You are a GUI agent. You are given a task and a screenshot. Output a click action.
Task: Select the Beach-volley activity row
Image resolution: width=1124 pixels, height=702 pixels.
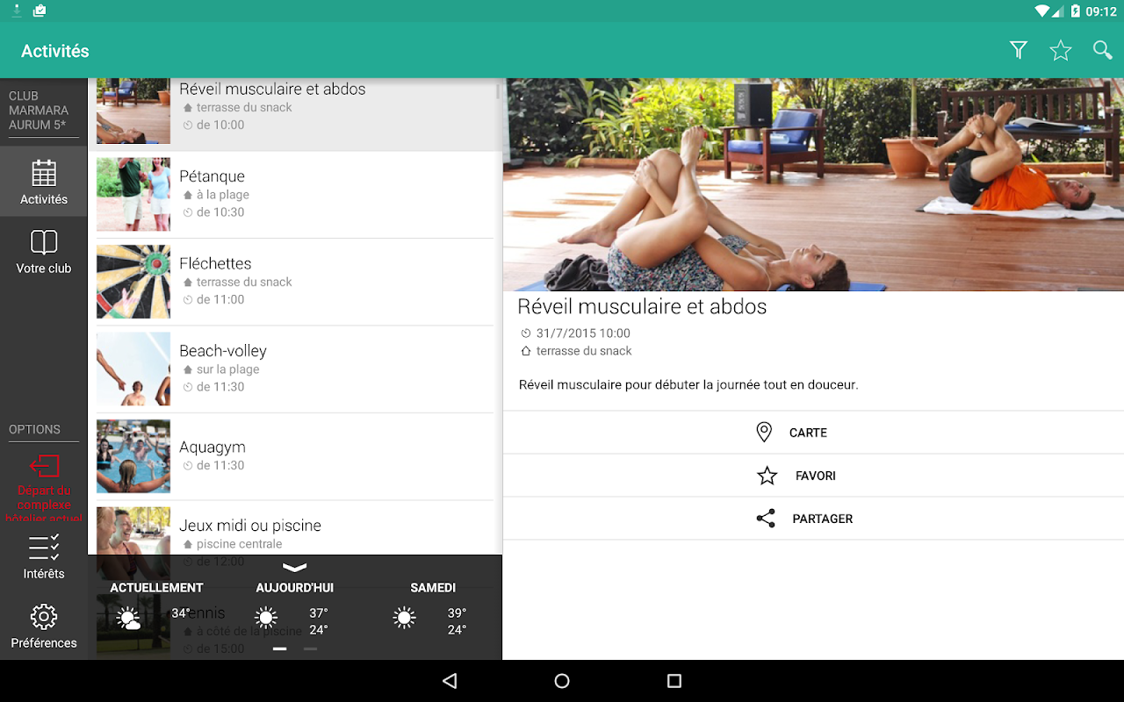tap(295, 369)
